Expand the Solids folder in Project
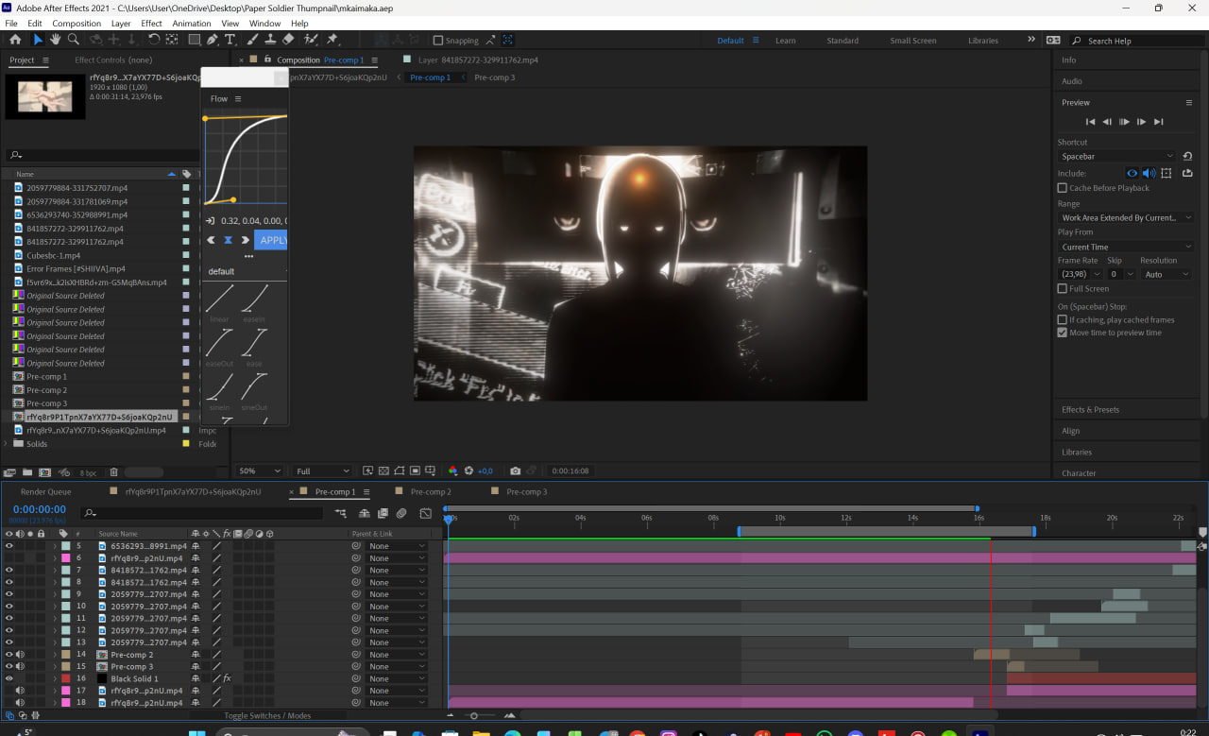1209x736 pixels. (8, 444)
